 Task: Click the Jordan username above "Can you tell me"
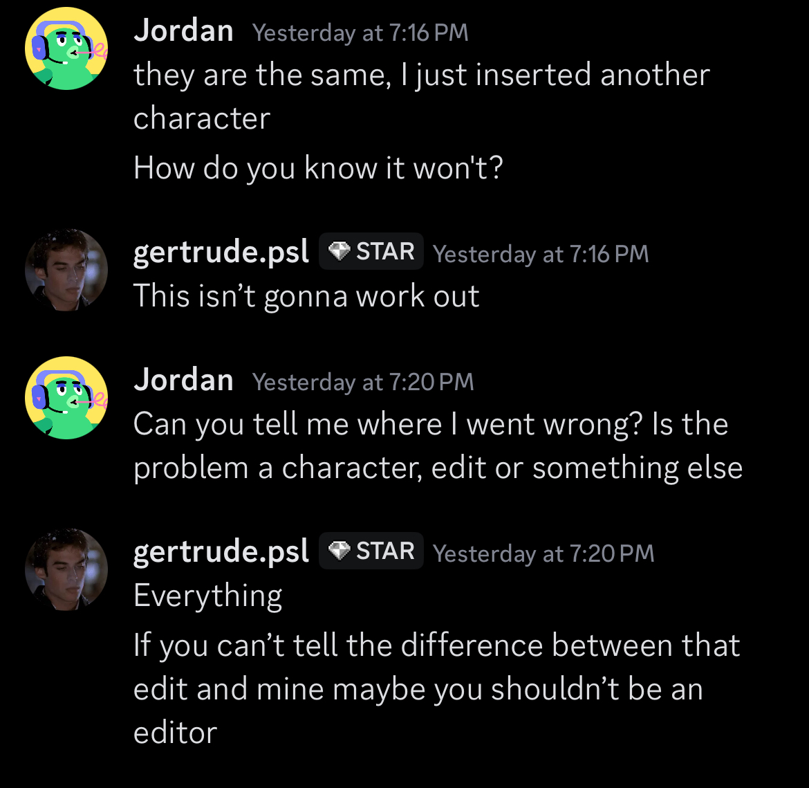183,381
